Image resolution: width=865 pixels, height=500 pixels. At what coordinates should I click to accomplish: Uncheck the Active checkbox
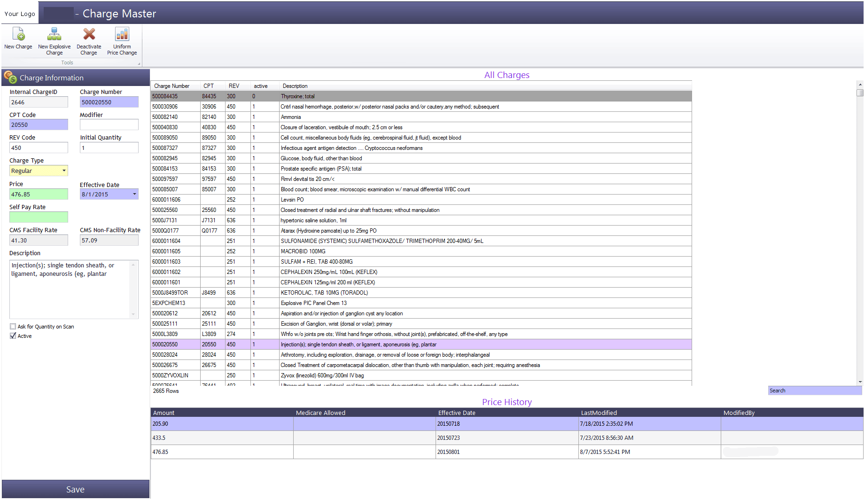pyautogui.click(x=13, y=336)
